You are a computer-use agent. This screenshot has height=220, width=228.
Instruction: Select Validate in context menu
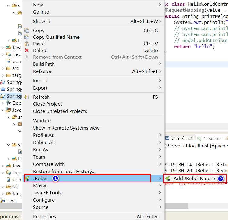click(x=94, y=121)
